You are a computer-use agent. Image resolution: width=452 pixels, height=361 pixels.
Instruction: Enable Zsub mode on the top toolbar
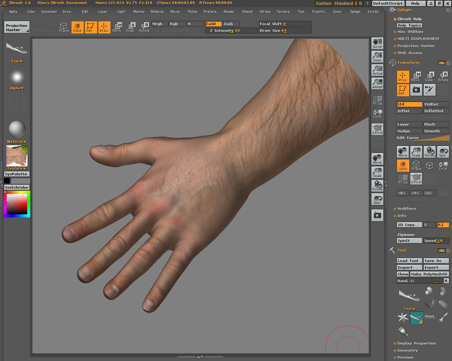click(x=229, y=24)
